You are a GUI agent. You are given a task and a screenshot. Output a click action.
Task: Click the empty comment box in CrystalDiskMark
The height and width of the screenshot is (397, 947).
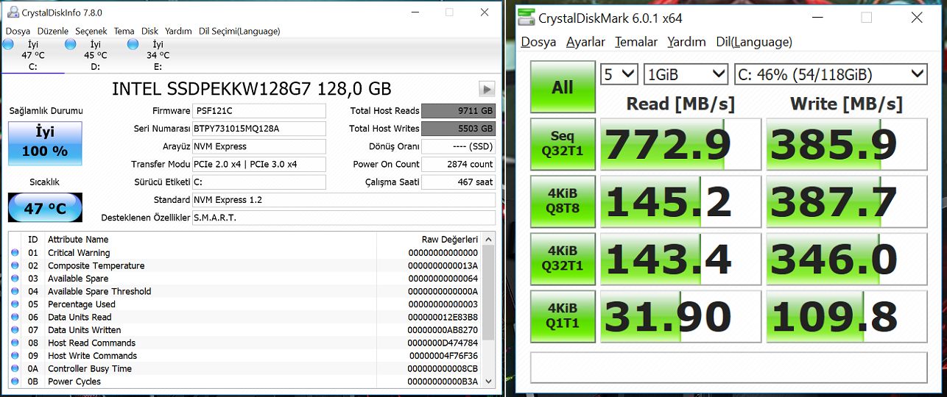729,368
